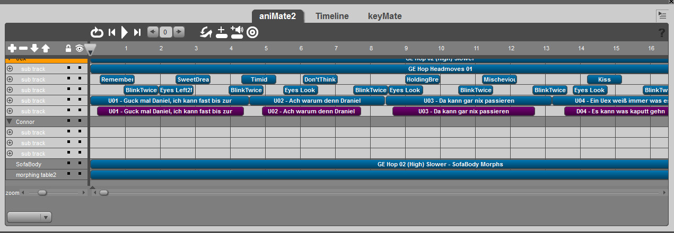Toggle the lock column header icon
Viewport: 674px width, 233px height.
click(x=68, y=48)
